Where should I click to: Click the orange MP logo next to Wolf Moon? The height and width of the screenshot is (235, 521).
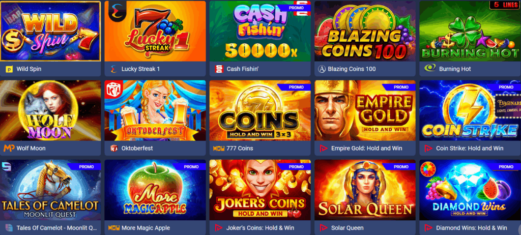9,148
